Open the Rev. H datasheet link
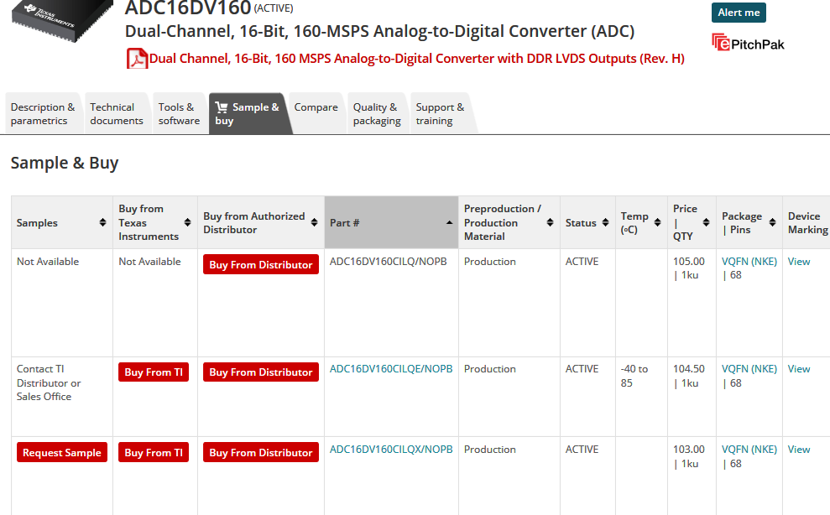This screenshot has height=515, width=830. (x=416, y=59)
